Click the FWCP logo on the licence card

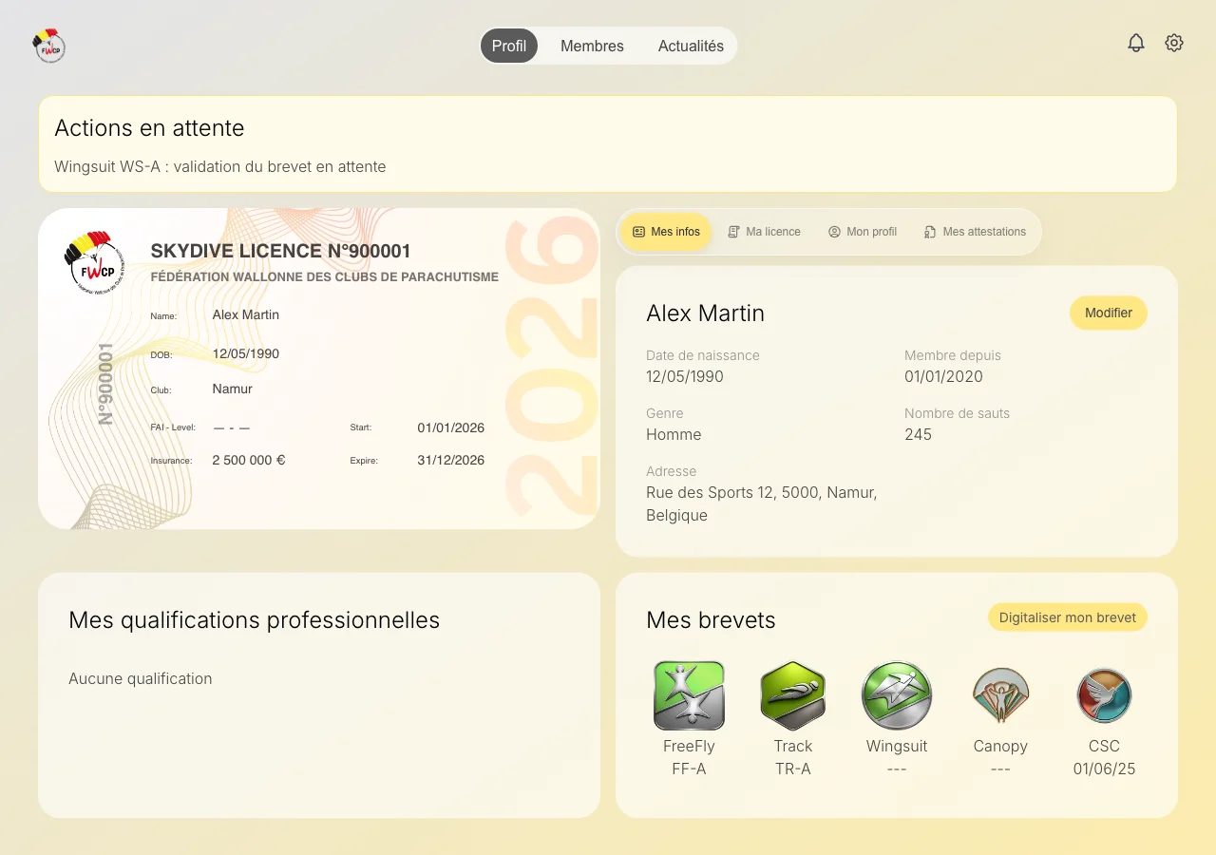click(94, 262)
